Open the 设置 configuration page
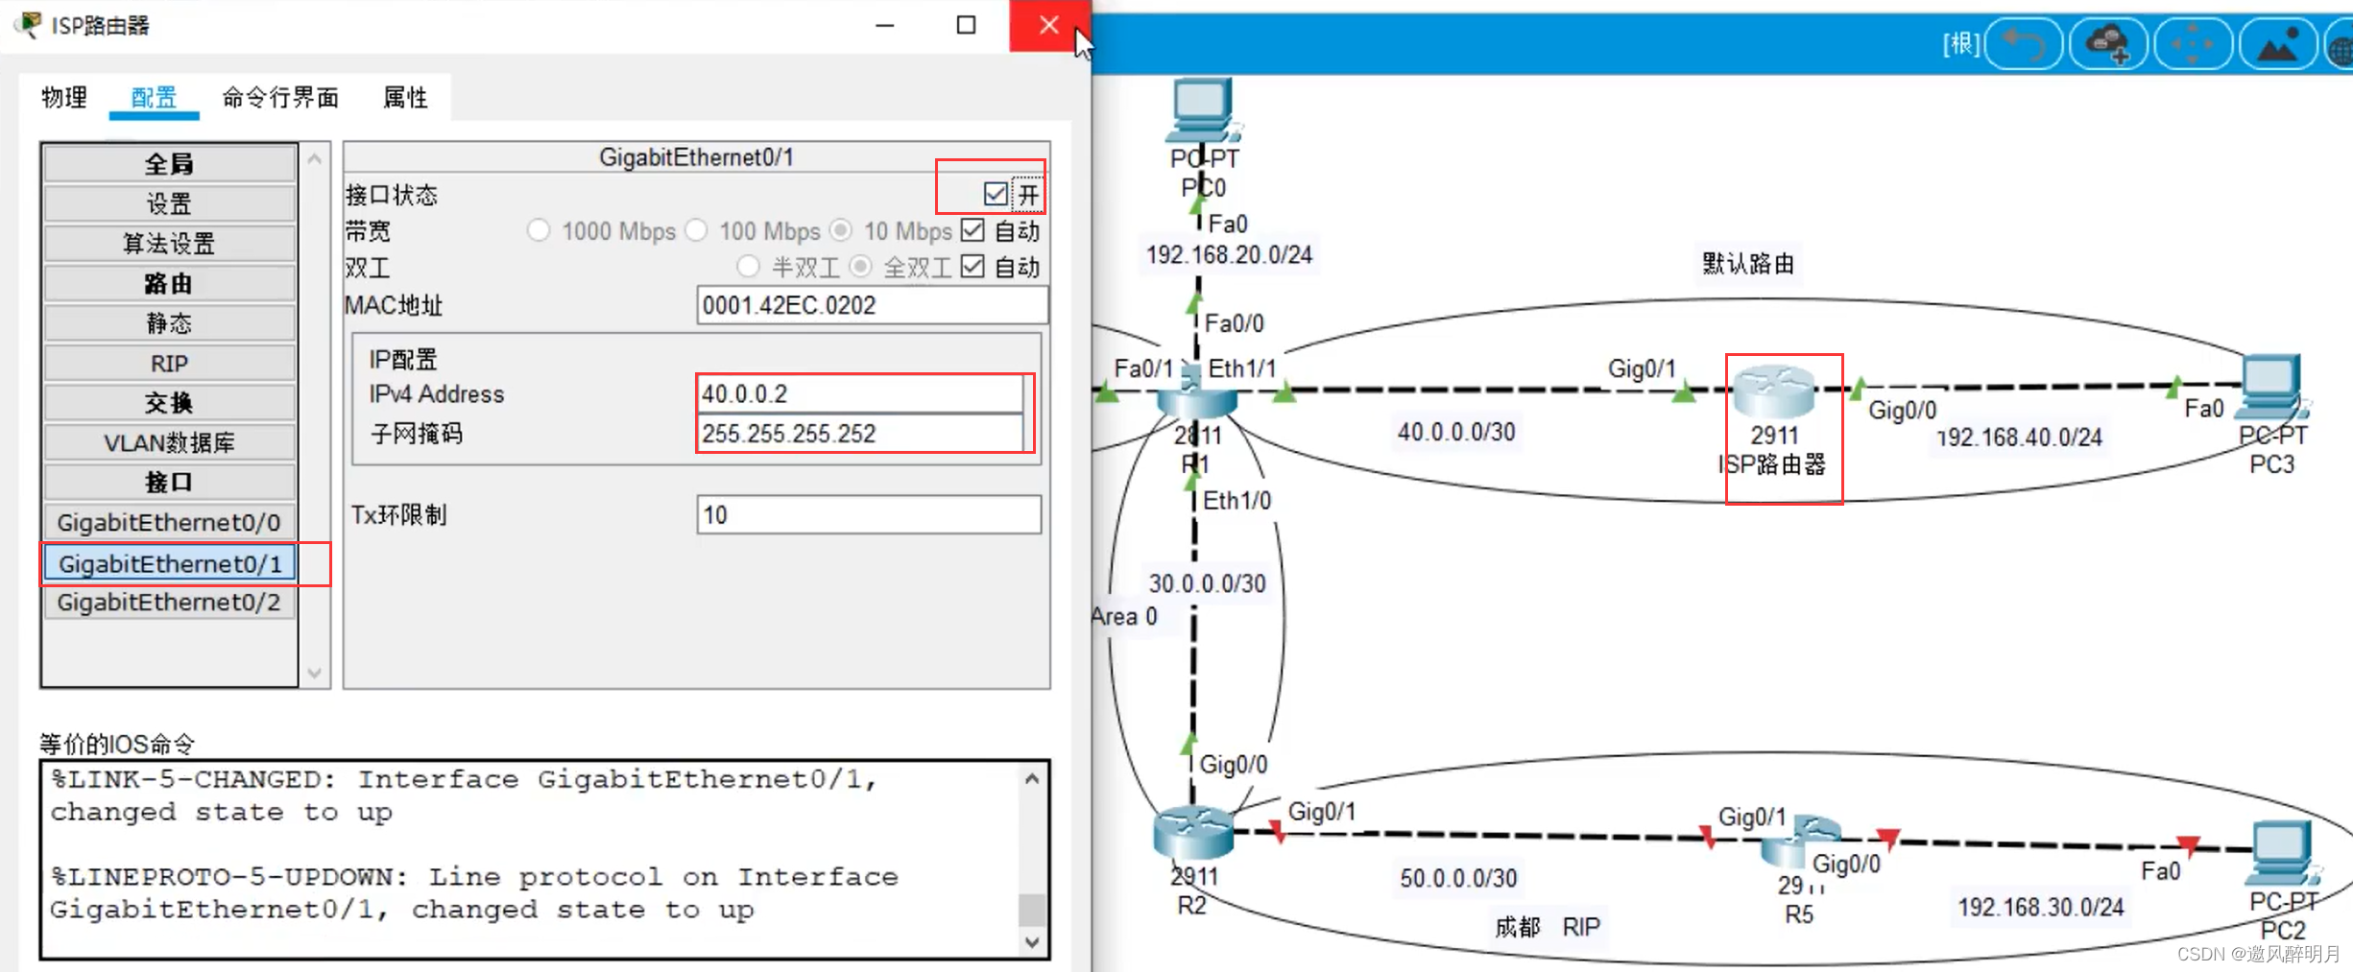This screenshot has width=2353, height=972. coord(169,203)
